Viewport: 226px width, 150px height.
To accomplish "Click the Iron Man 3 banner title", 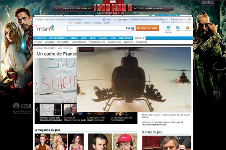I will coord(113,8).
